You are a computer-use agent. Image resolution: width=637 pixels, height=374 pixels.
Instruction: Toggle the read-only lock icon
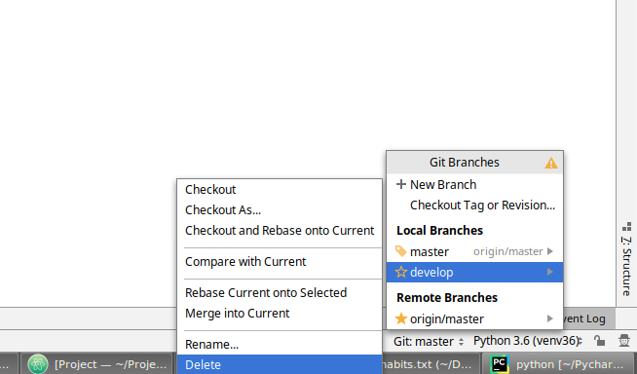pos(599,341)
